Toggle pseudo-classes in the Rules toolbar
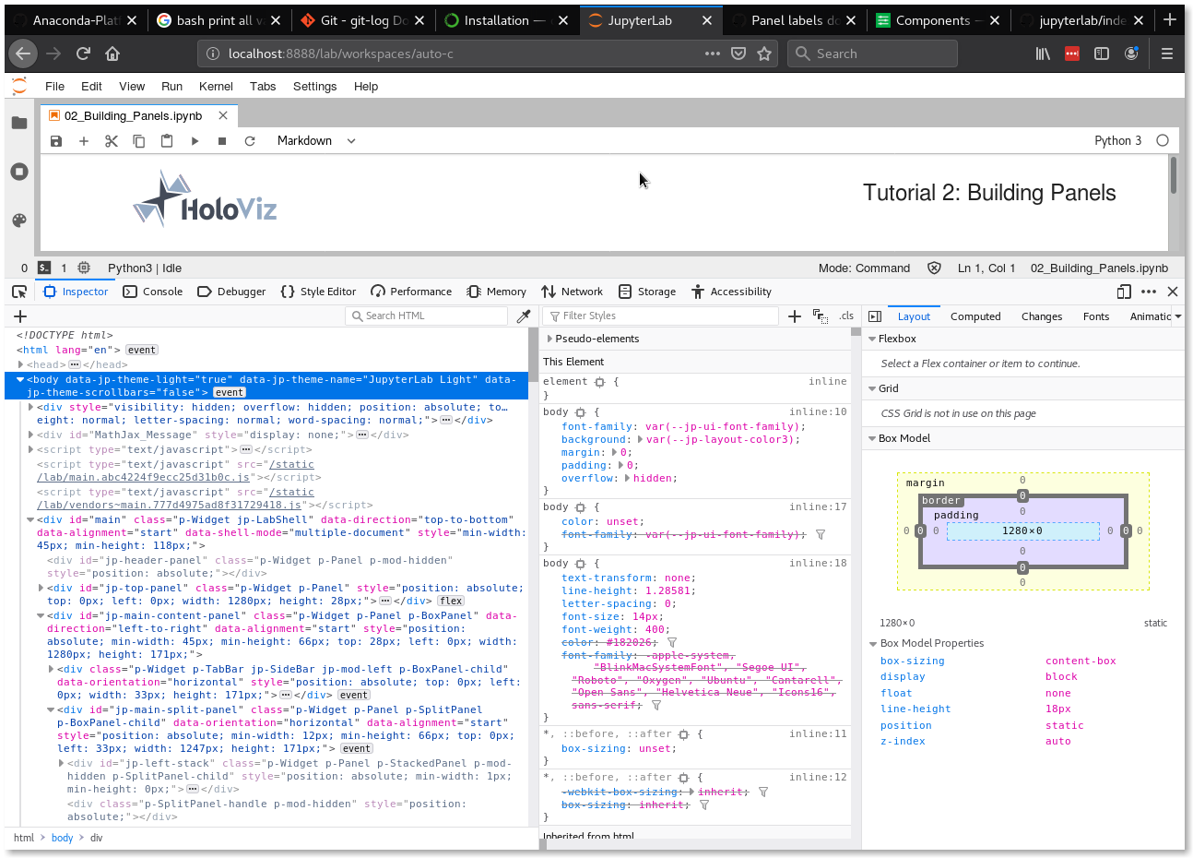 [x=820, y=316]
